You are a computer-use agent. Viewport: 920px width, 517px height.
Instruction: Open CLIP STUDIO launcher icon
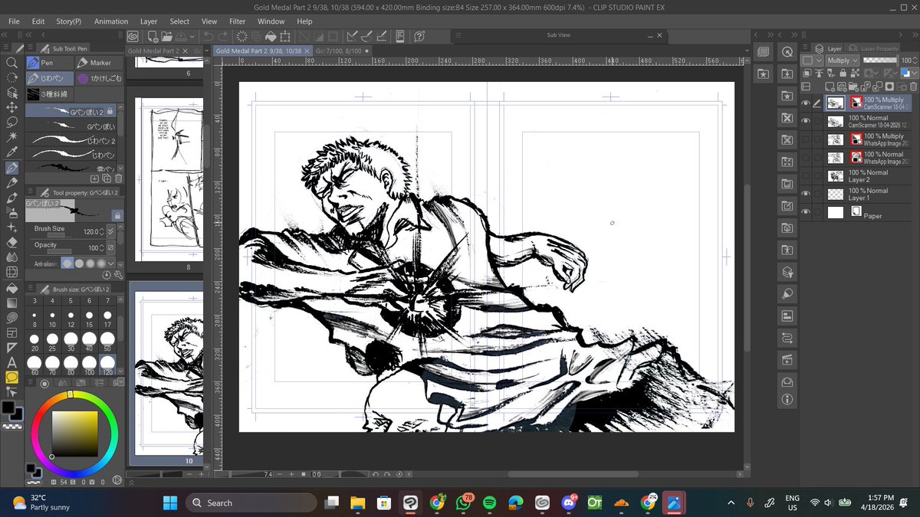[133, 36]
